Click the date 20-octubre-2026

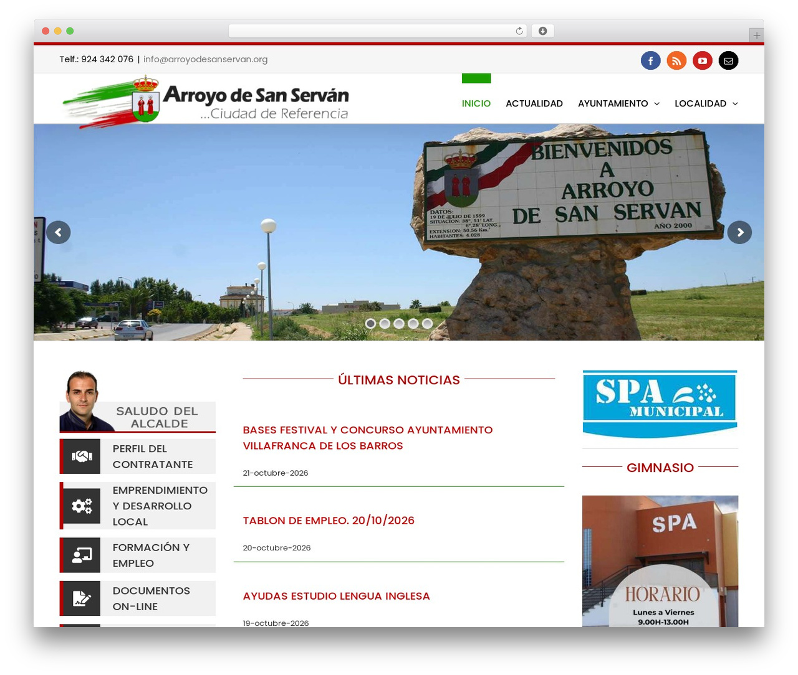point(277,548)
